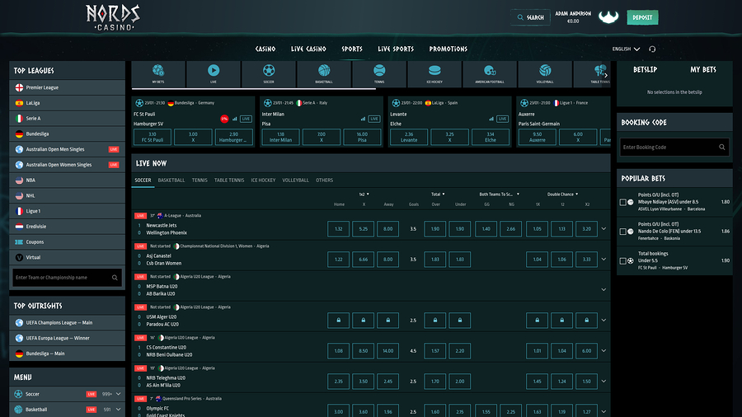This screenshot has width=742, height=417.
Task: Click the viking helmet avatar icon
Action: point(608,17)
